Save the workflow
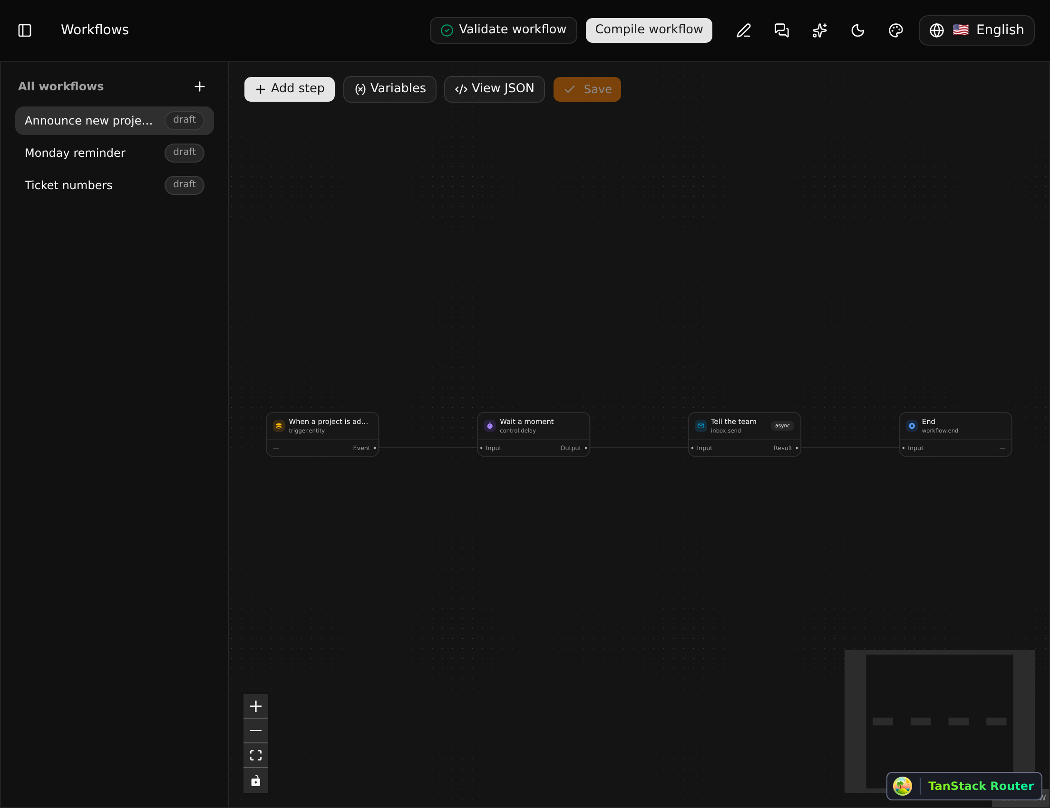1050x808 pixels. [x=587, y=89]
